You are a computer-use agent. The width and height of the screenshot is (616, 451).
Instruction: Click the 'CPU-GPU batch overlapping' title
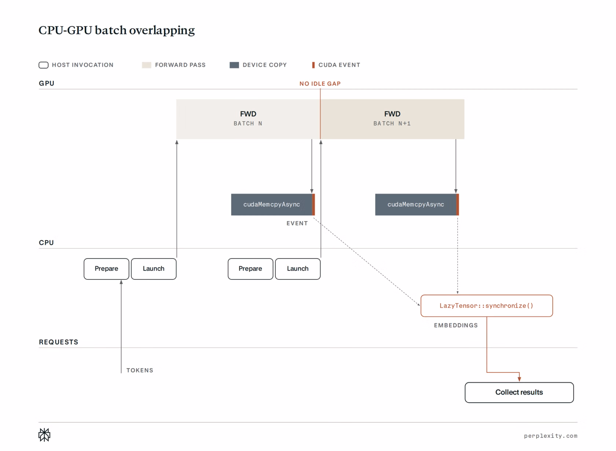[x=117, y=30]
